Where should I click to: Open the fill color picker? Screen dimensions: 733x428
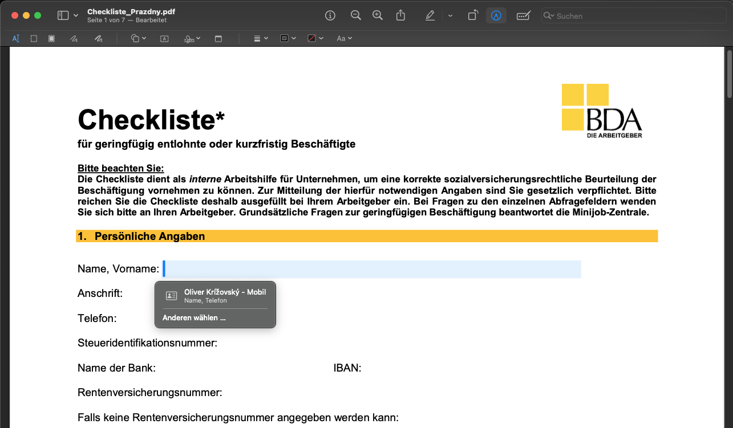coord(315,38)
